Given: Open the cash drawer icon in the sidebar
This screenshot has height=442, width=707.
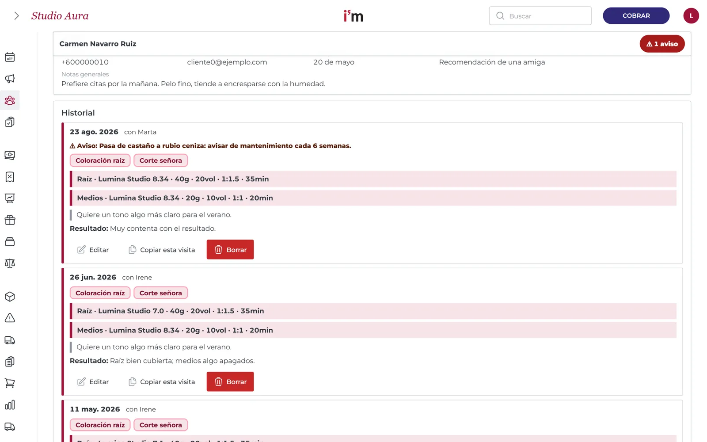Looking at the screenshot, I should (x=10, y=241).
